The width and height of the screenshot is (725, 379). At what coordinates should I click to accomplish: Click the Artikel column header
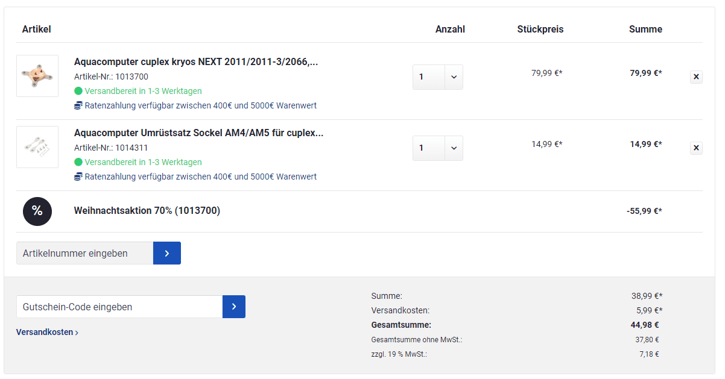coord(37,29)
